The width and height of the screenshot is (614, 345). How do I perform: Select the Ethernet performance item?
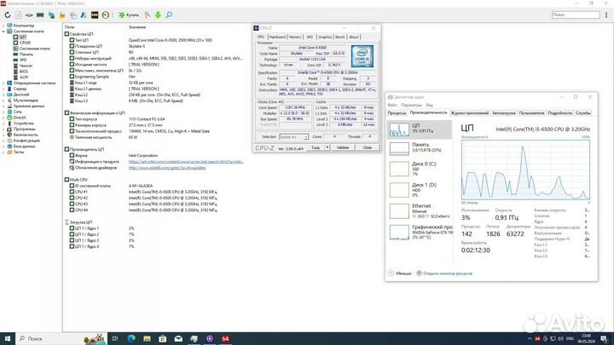420,211
